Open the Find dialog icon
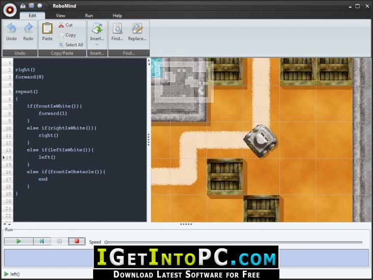Screen dimensions: 373x280 (118, 29)
